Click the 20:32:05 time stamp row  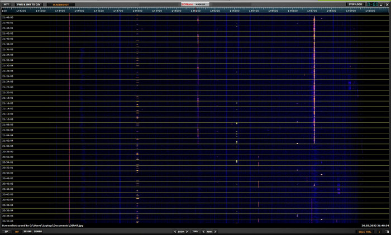(x=8, y=221)
